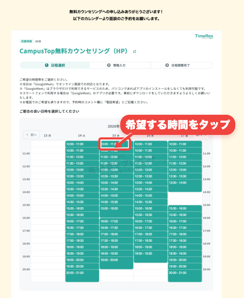244x298 pixels.
Task: Select Tuesday 14 slot 20:00 - 21:00
Action: 82,276
